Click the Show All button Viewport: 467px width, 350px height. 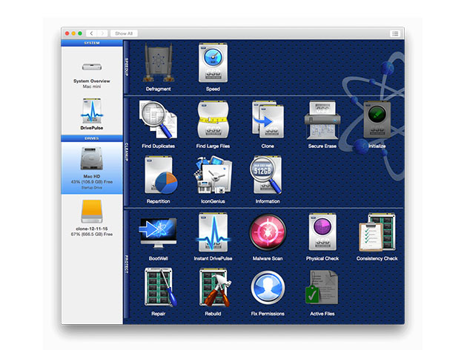124,33
